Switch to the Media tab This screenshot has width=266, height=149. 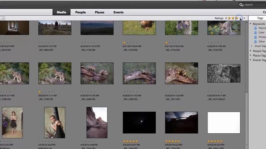click(x=62, y=12)
